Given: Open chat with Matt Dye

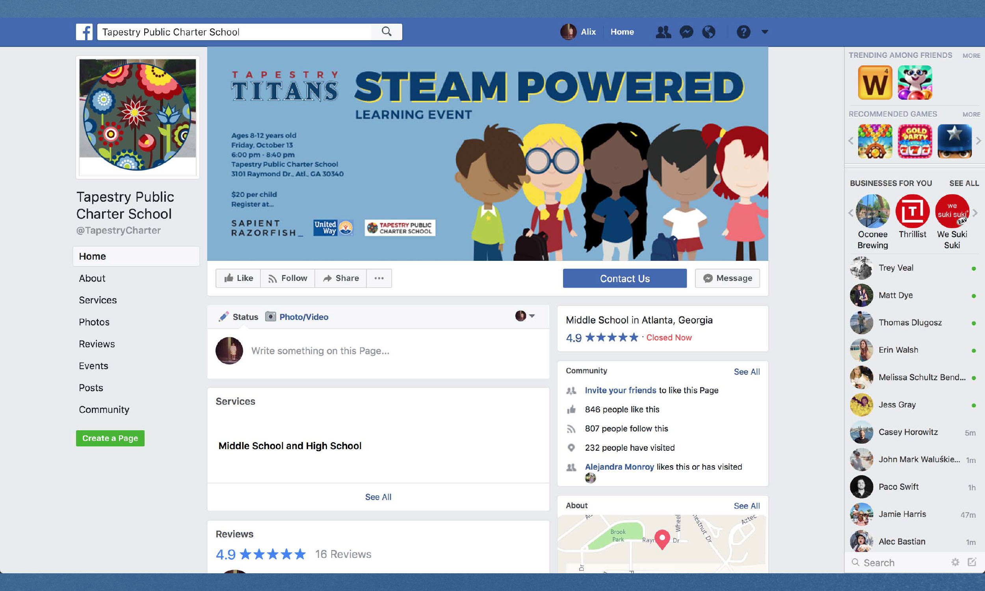Looking at the screenshot, I should [x=914, y=295].
